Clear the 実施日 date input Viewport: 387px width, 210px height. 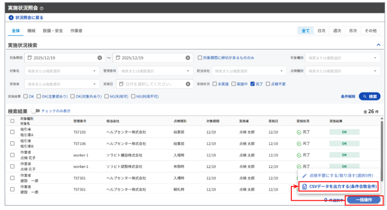pos(188,84)
